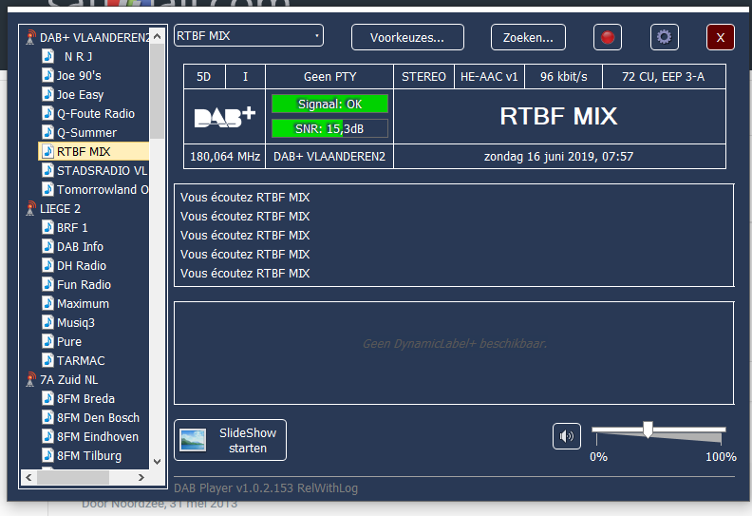Click the music note icon beside RTBF MIX

[48, 151]
